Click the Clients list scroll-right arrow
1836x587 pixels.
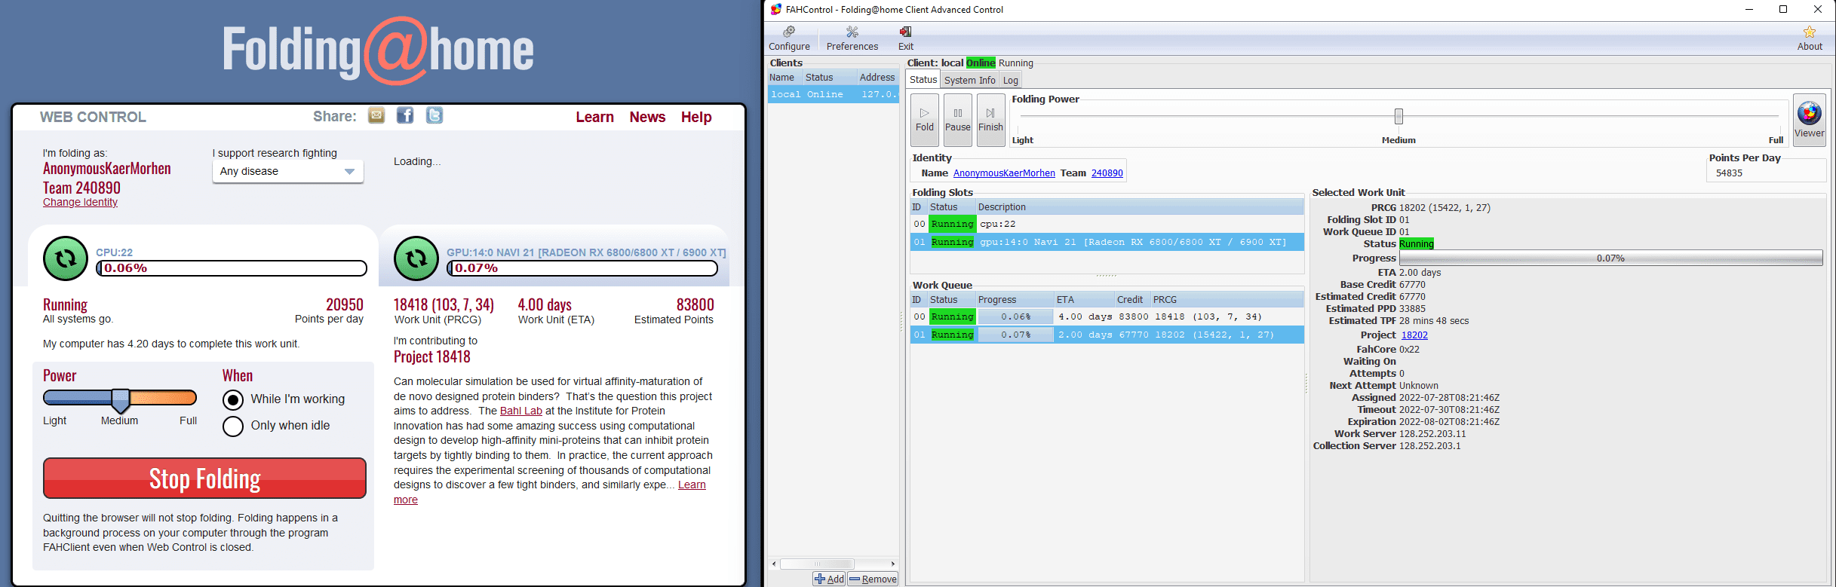pyautogui.click(x=893, y=564)
